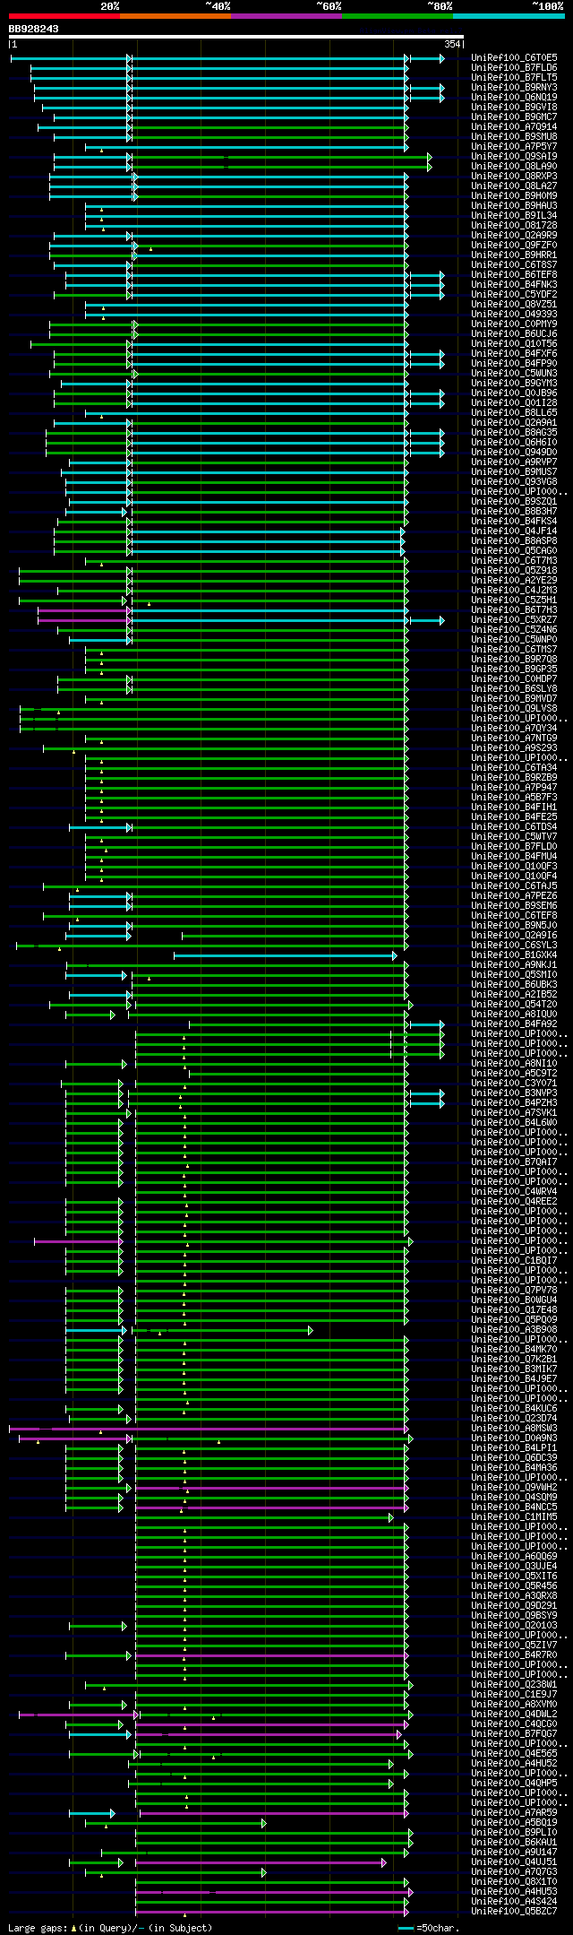Screen dimensions: 573x1935
Task: Click cyan alignment bar of UniRef100_B1GXK4
Action: [x=285, y=955]
